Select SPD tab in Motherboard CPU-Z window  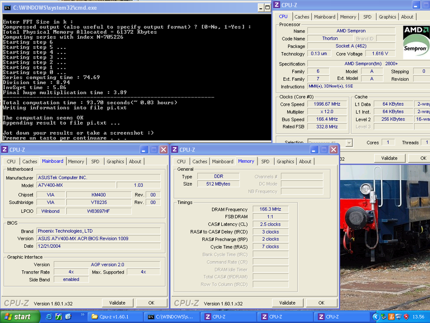(x=95, y=161)
